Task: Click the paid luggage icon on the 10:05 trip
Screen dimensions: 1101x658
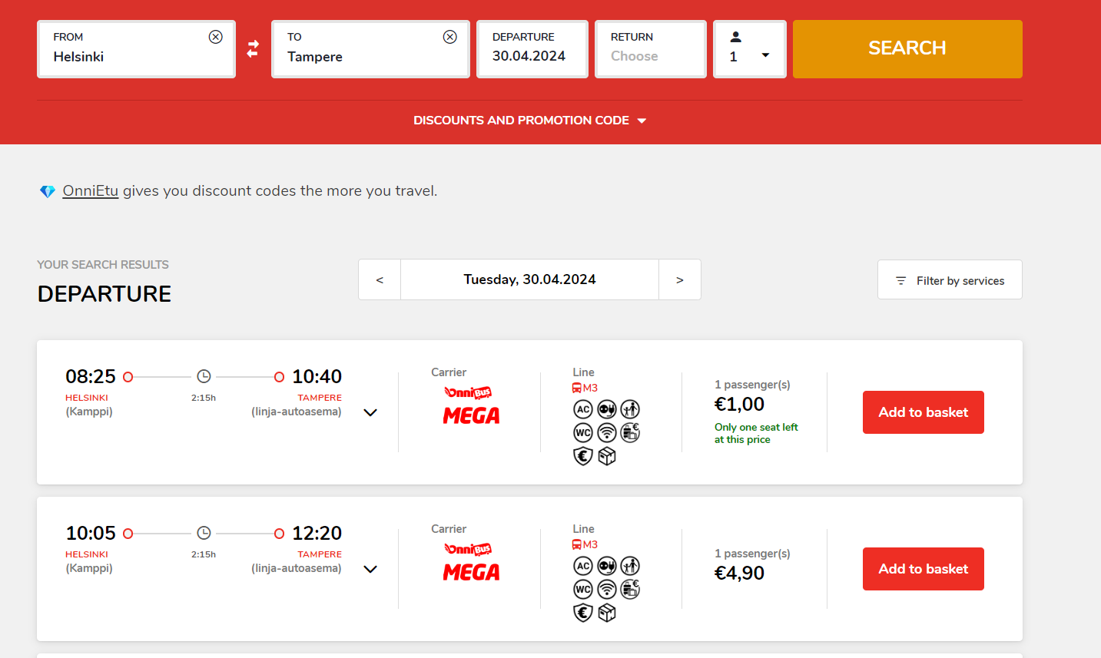Action: [630, 590]
